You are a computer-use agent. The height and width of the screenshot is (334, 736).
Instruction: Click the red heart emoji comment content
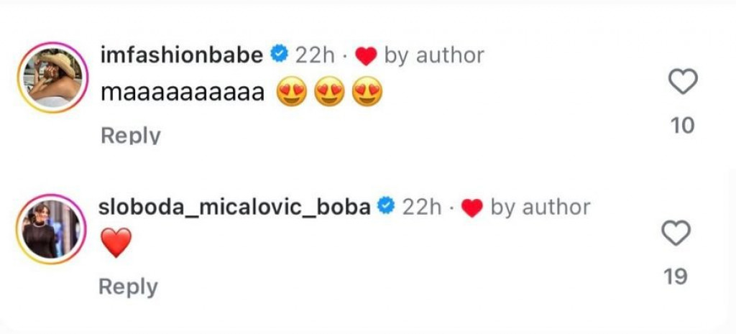[116, 243]
